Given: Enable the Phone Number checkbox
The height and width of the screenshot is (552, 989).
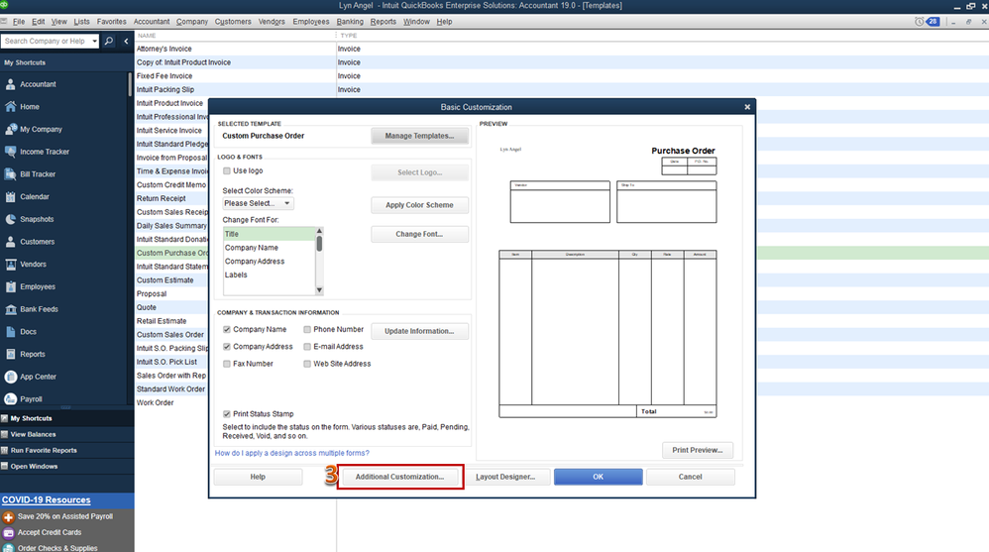Looking at the screenshot, I should tap(307, 329).
